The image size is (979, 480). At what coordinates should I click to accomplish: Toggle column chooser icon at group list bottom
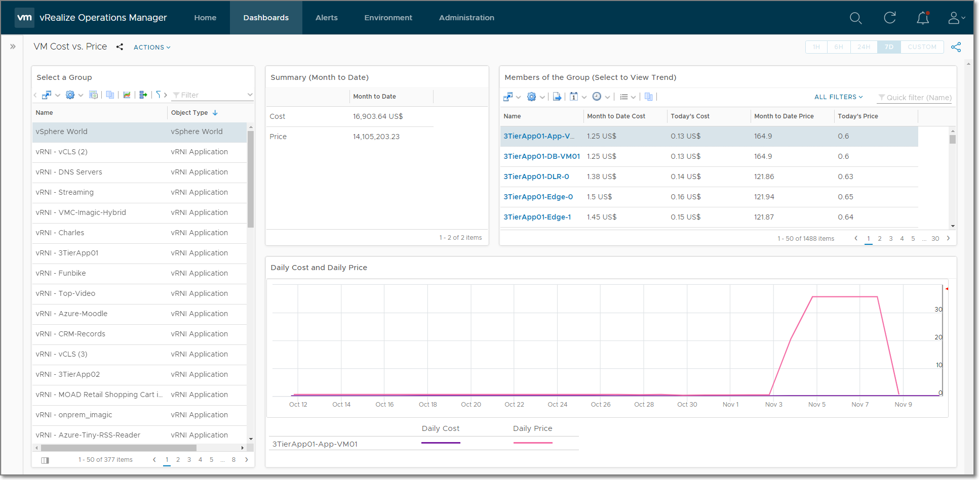pos(45,460)
